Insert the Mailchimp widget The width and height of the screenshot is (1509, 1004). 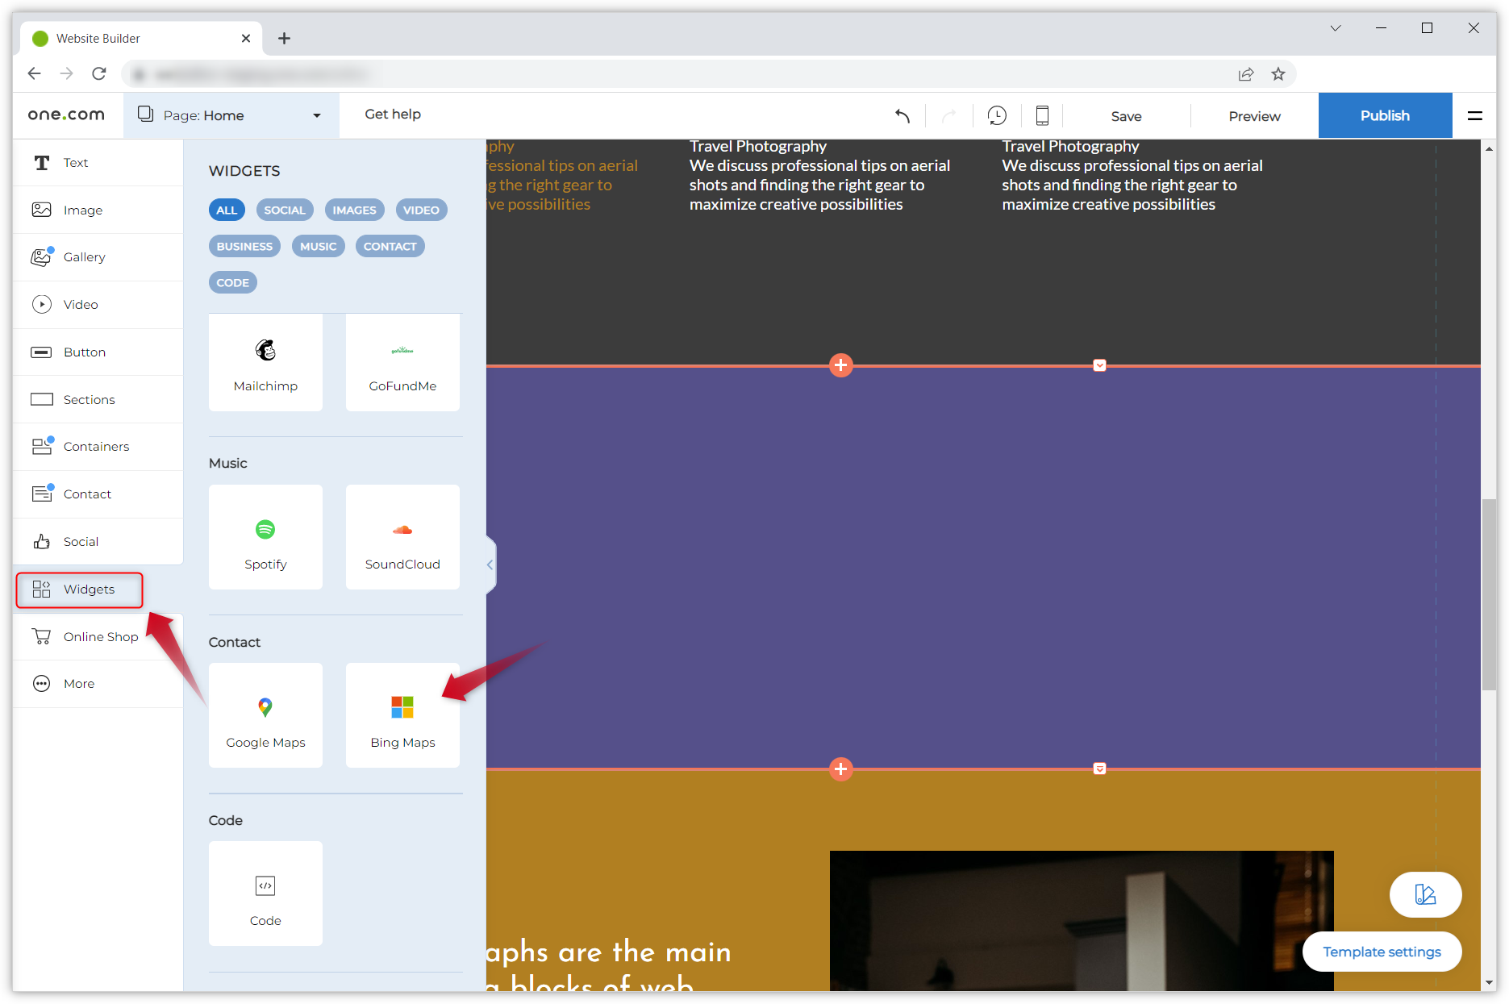[265, 363]
